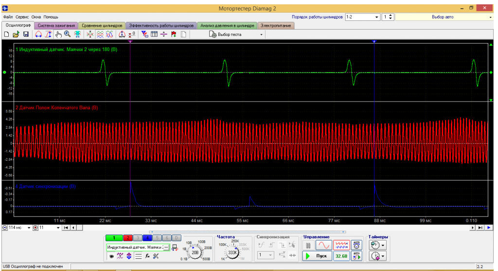Switch to the Сравнение цилиндров tab
498x271 pixels.
pos(102,25)
